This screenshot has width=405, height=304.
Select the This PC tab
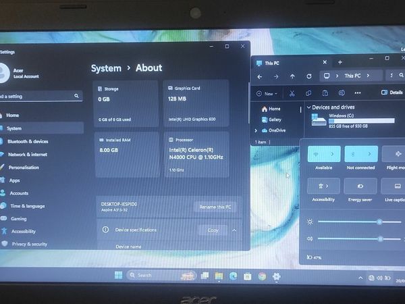tap(292, 63)
